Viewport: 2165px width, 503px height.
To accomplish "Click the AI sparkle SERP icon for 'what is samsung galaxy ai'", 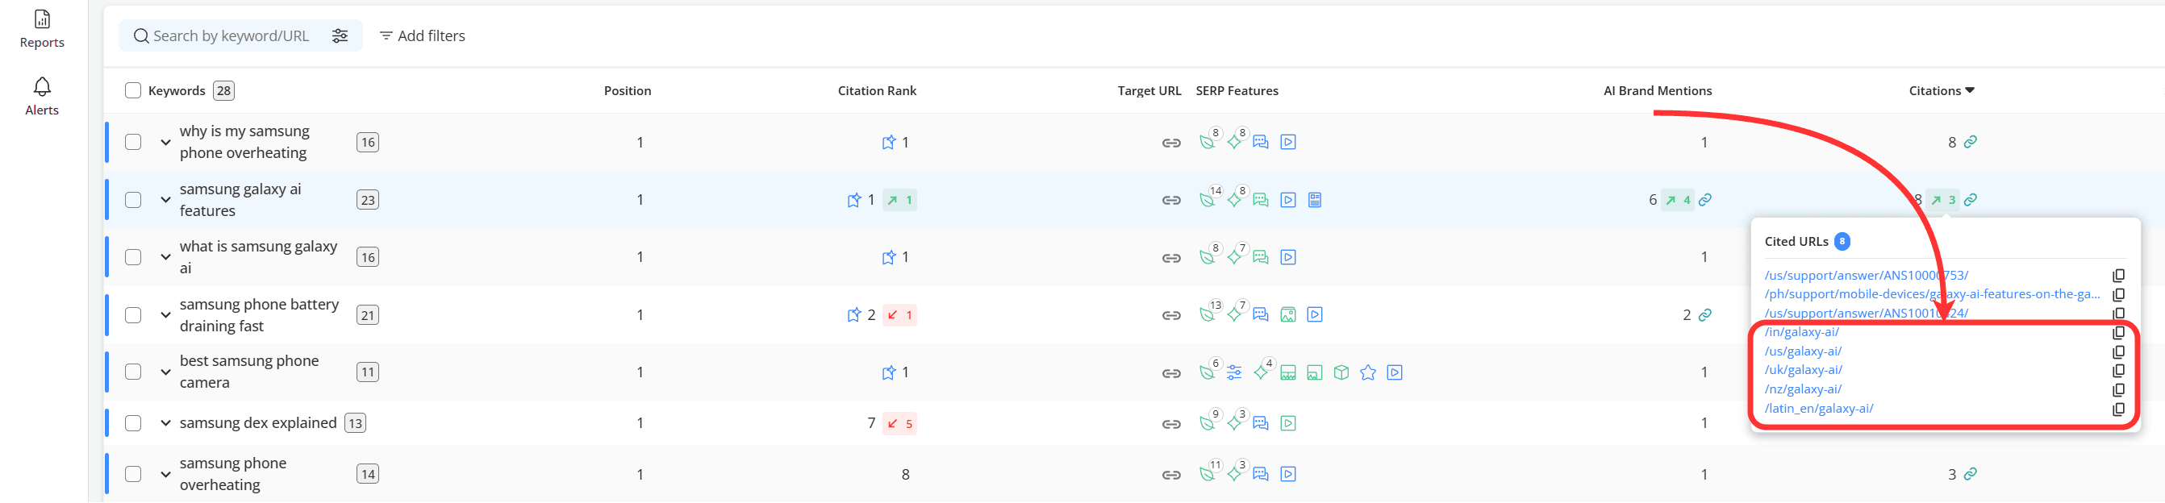I will [x=1236, y=256].
